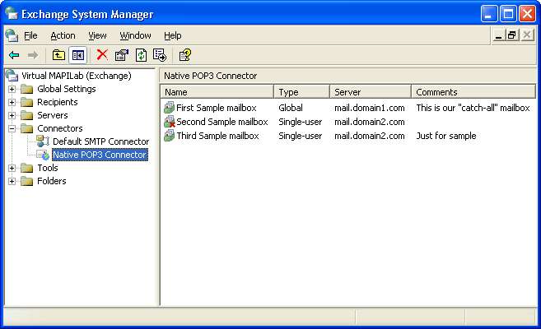541x329 pixels.
Task: Expand the Folders tree node
Action: pyautogui.click(x=12, y=181)
